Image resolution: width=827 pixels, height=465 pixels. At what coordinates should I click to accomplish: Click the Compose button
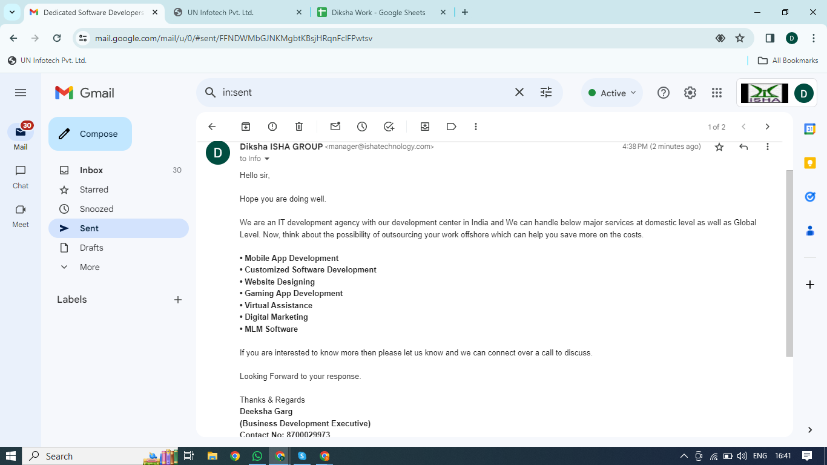point(90,134)
